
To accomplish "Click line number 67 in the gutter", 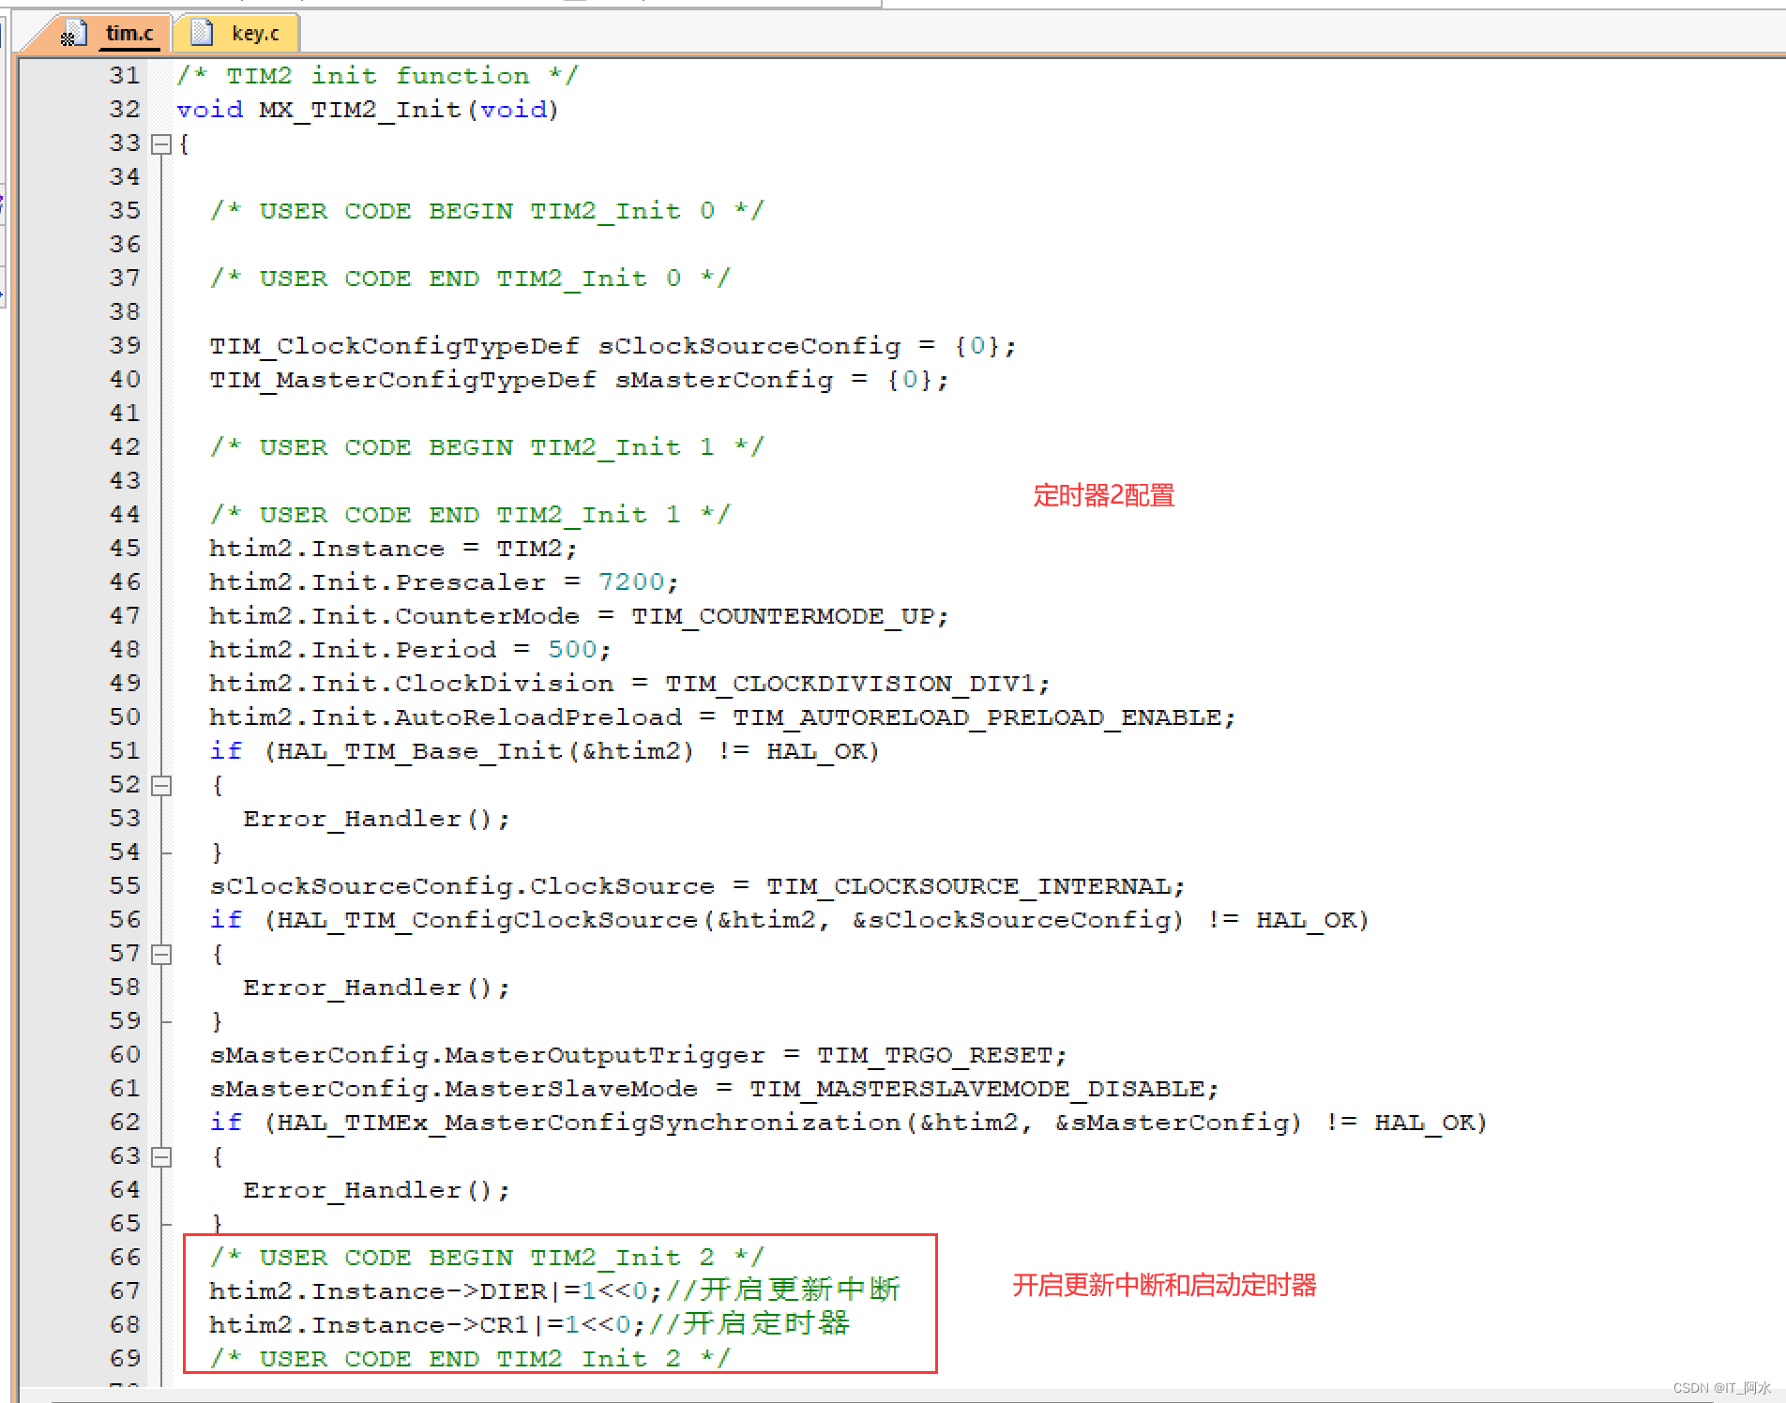I will coord(125,1291).
